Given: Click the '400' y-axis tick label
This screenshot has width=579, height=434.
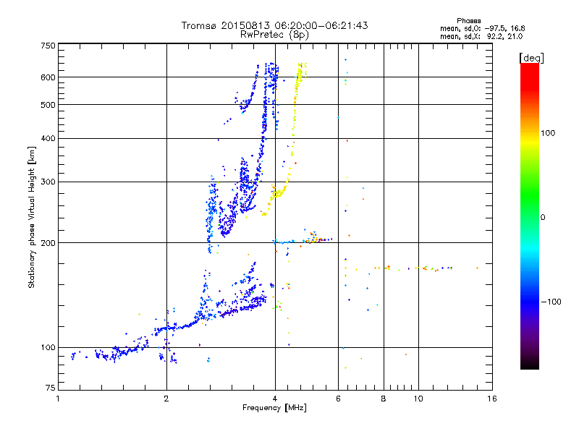Looking at the screenshot, I should [x=48, y=139].
